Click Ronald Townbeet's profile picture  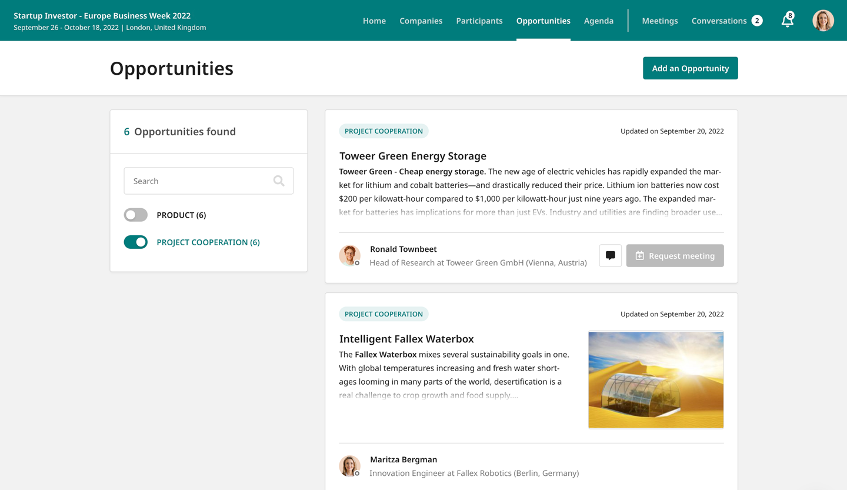[349, 255]
